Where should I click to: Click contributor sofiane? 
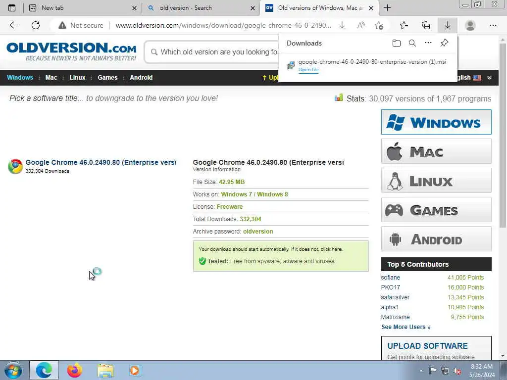(x=390, y=278)
